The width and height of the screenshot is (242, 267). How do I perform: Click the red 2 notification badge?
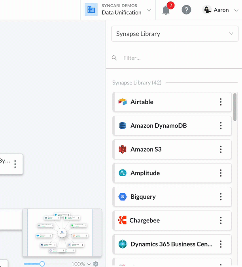(170, 6)
